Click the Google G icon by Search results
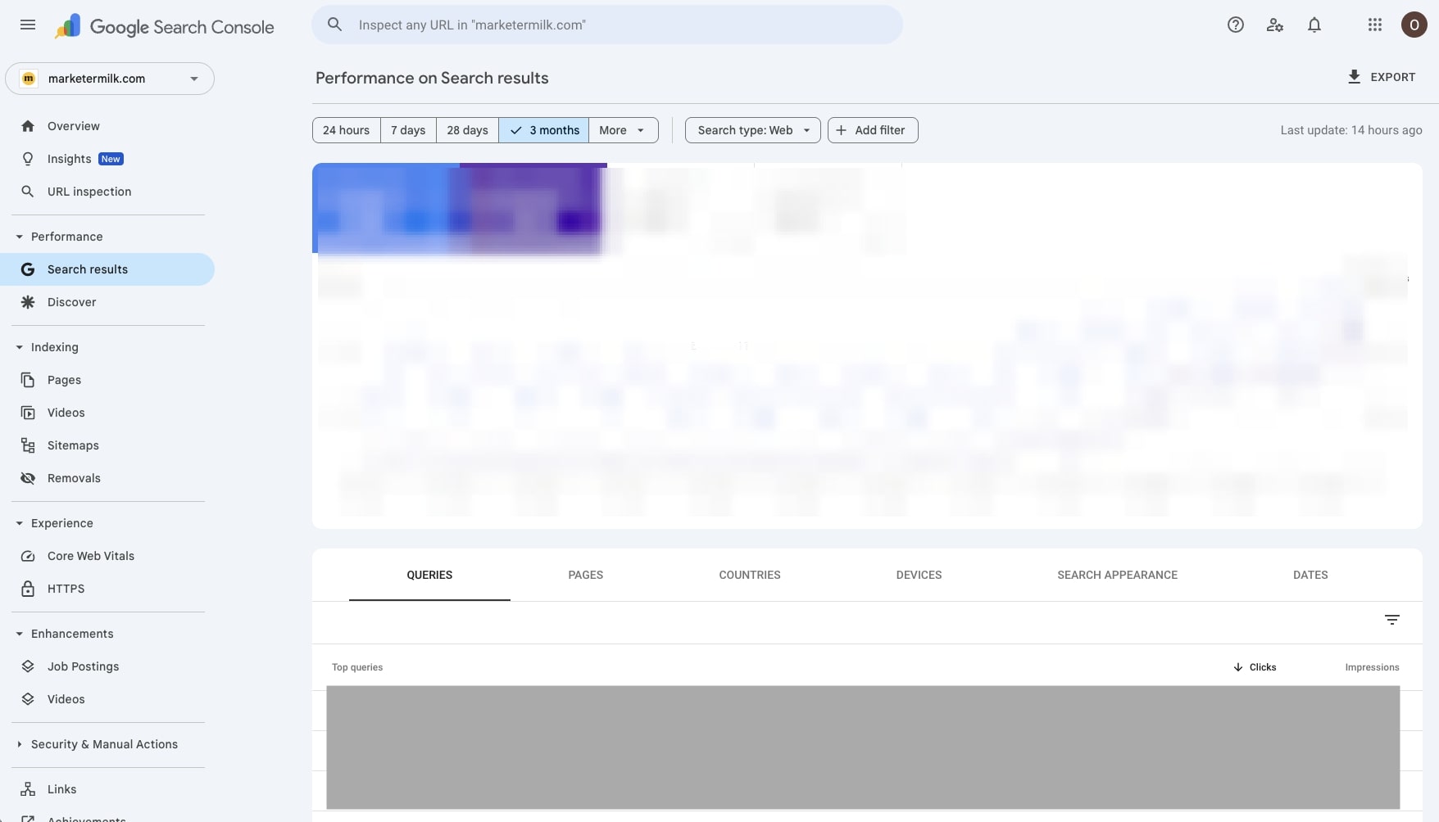This screenshot has height=822, width=1439. pyautogui.click(x=28, y=269)
